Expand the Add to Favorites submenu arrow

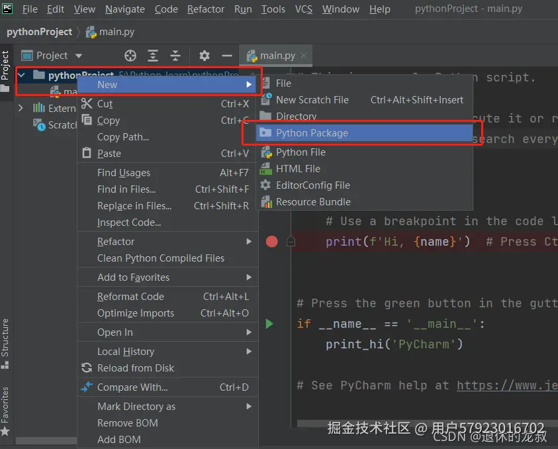pyautogui.click(x=249, y=277)
